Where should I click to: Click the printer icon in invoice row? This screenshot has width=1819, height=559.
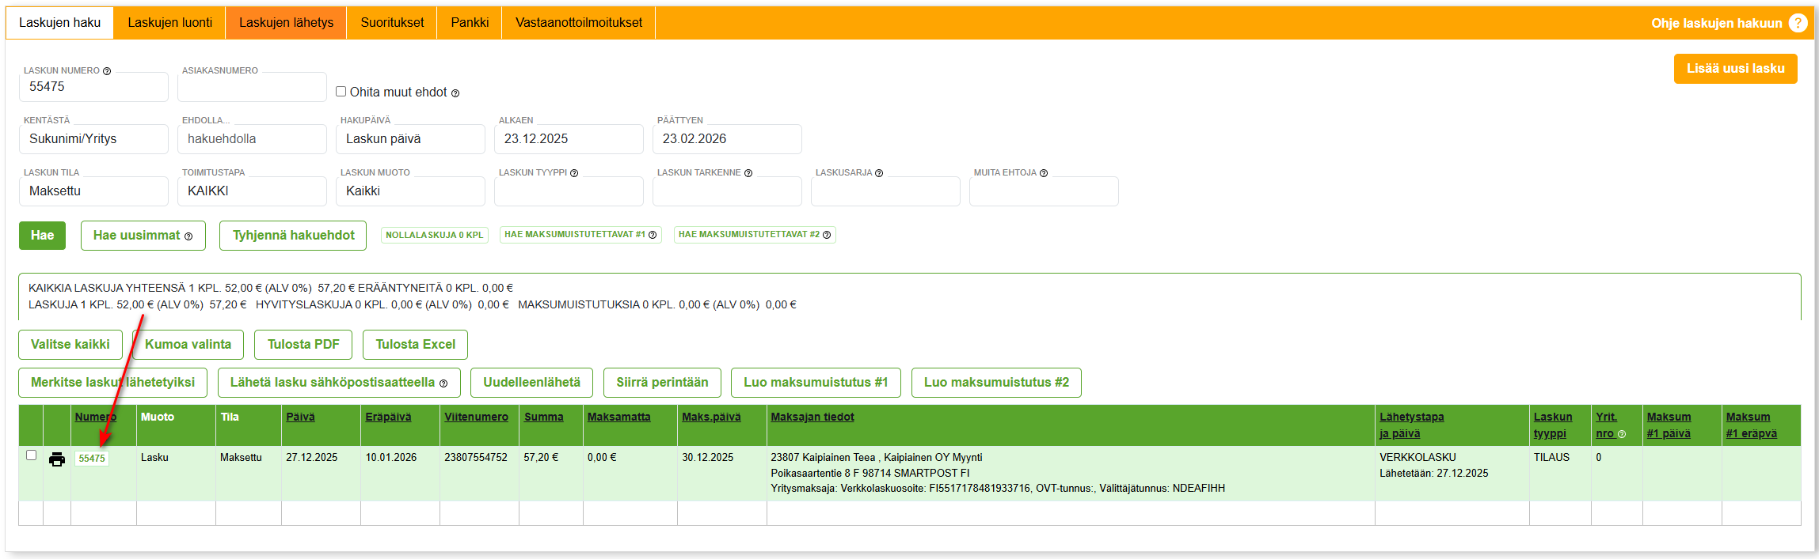pos(57,459)
